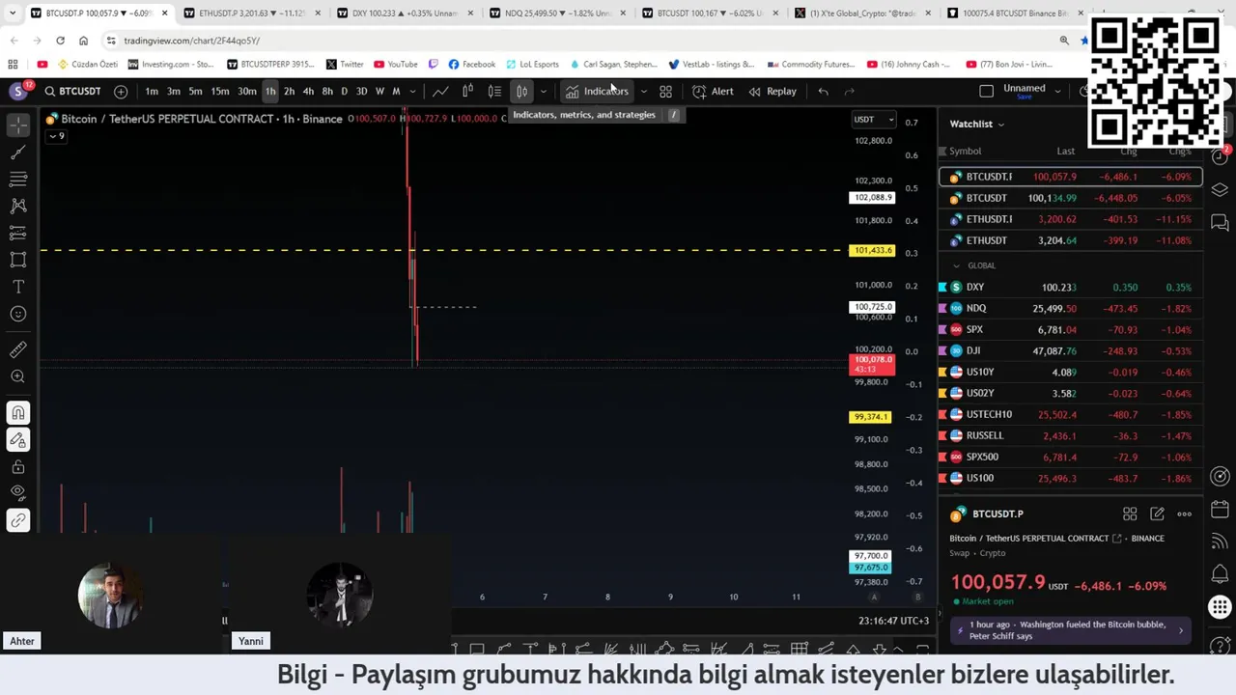The height and width of the screenshot is (695, 1236).
Task: Select US10Y in the watchlist
Action: pos(1070,372)
